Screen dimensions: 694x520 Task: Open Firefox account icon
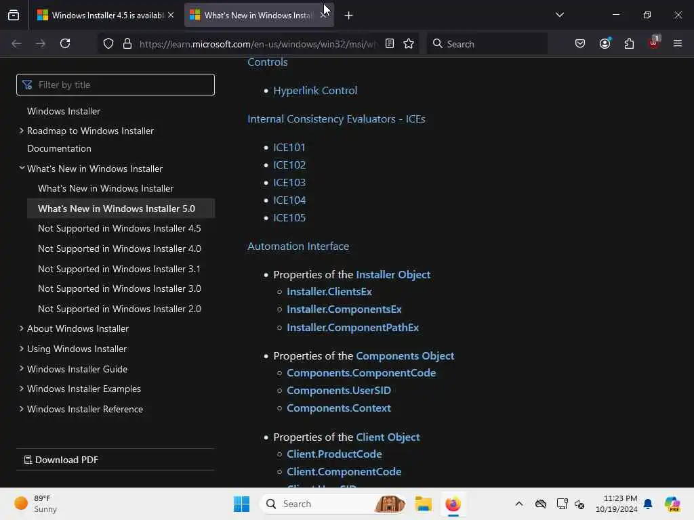(605, 43)
